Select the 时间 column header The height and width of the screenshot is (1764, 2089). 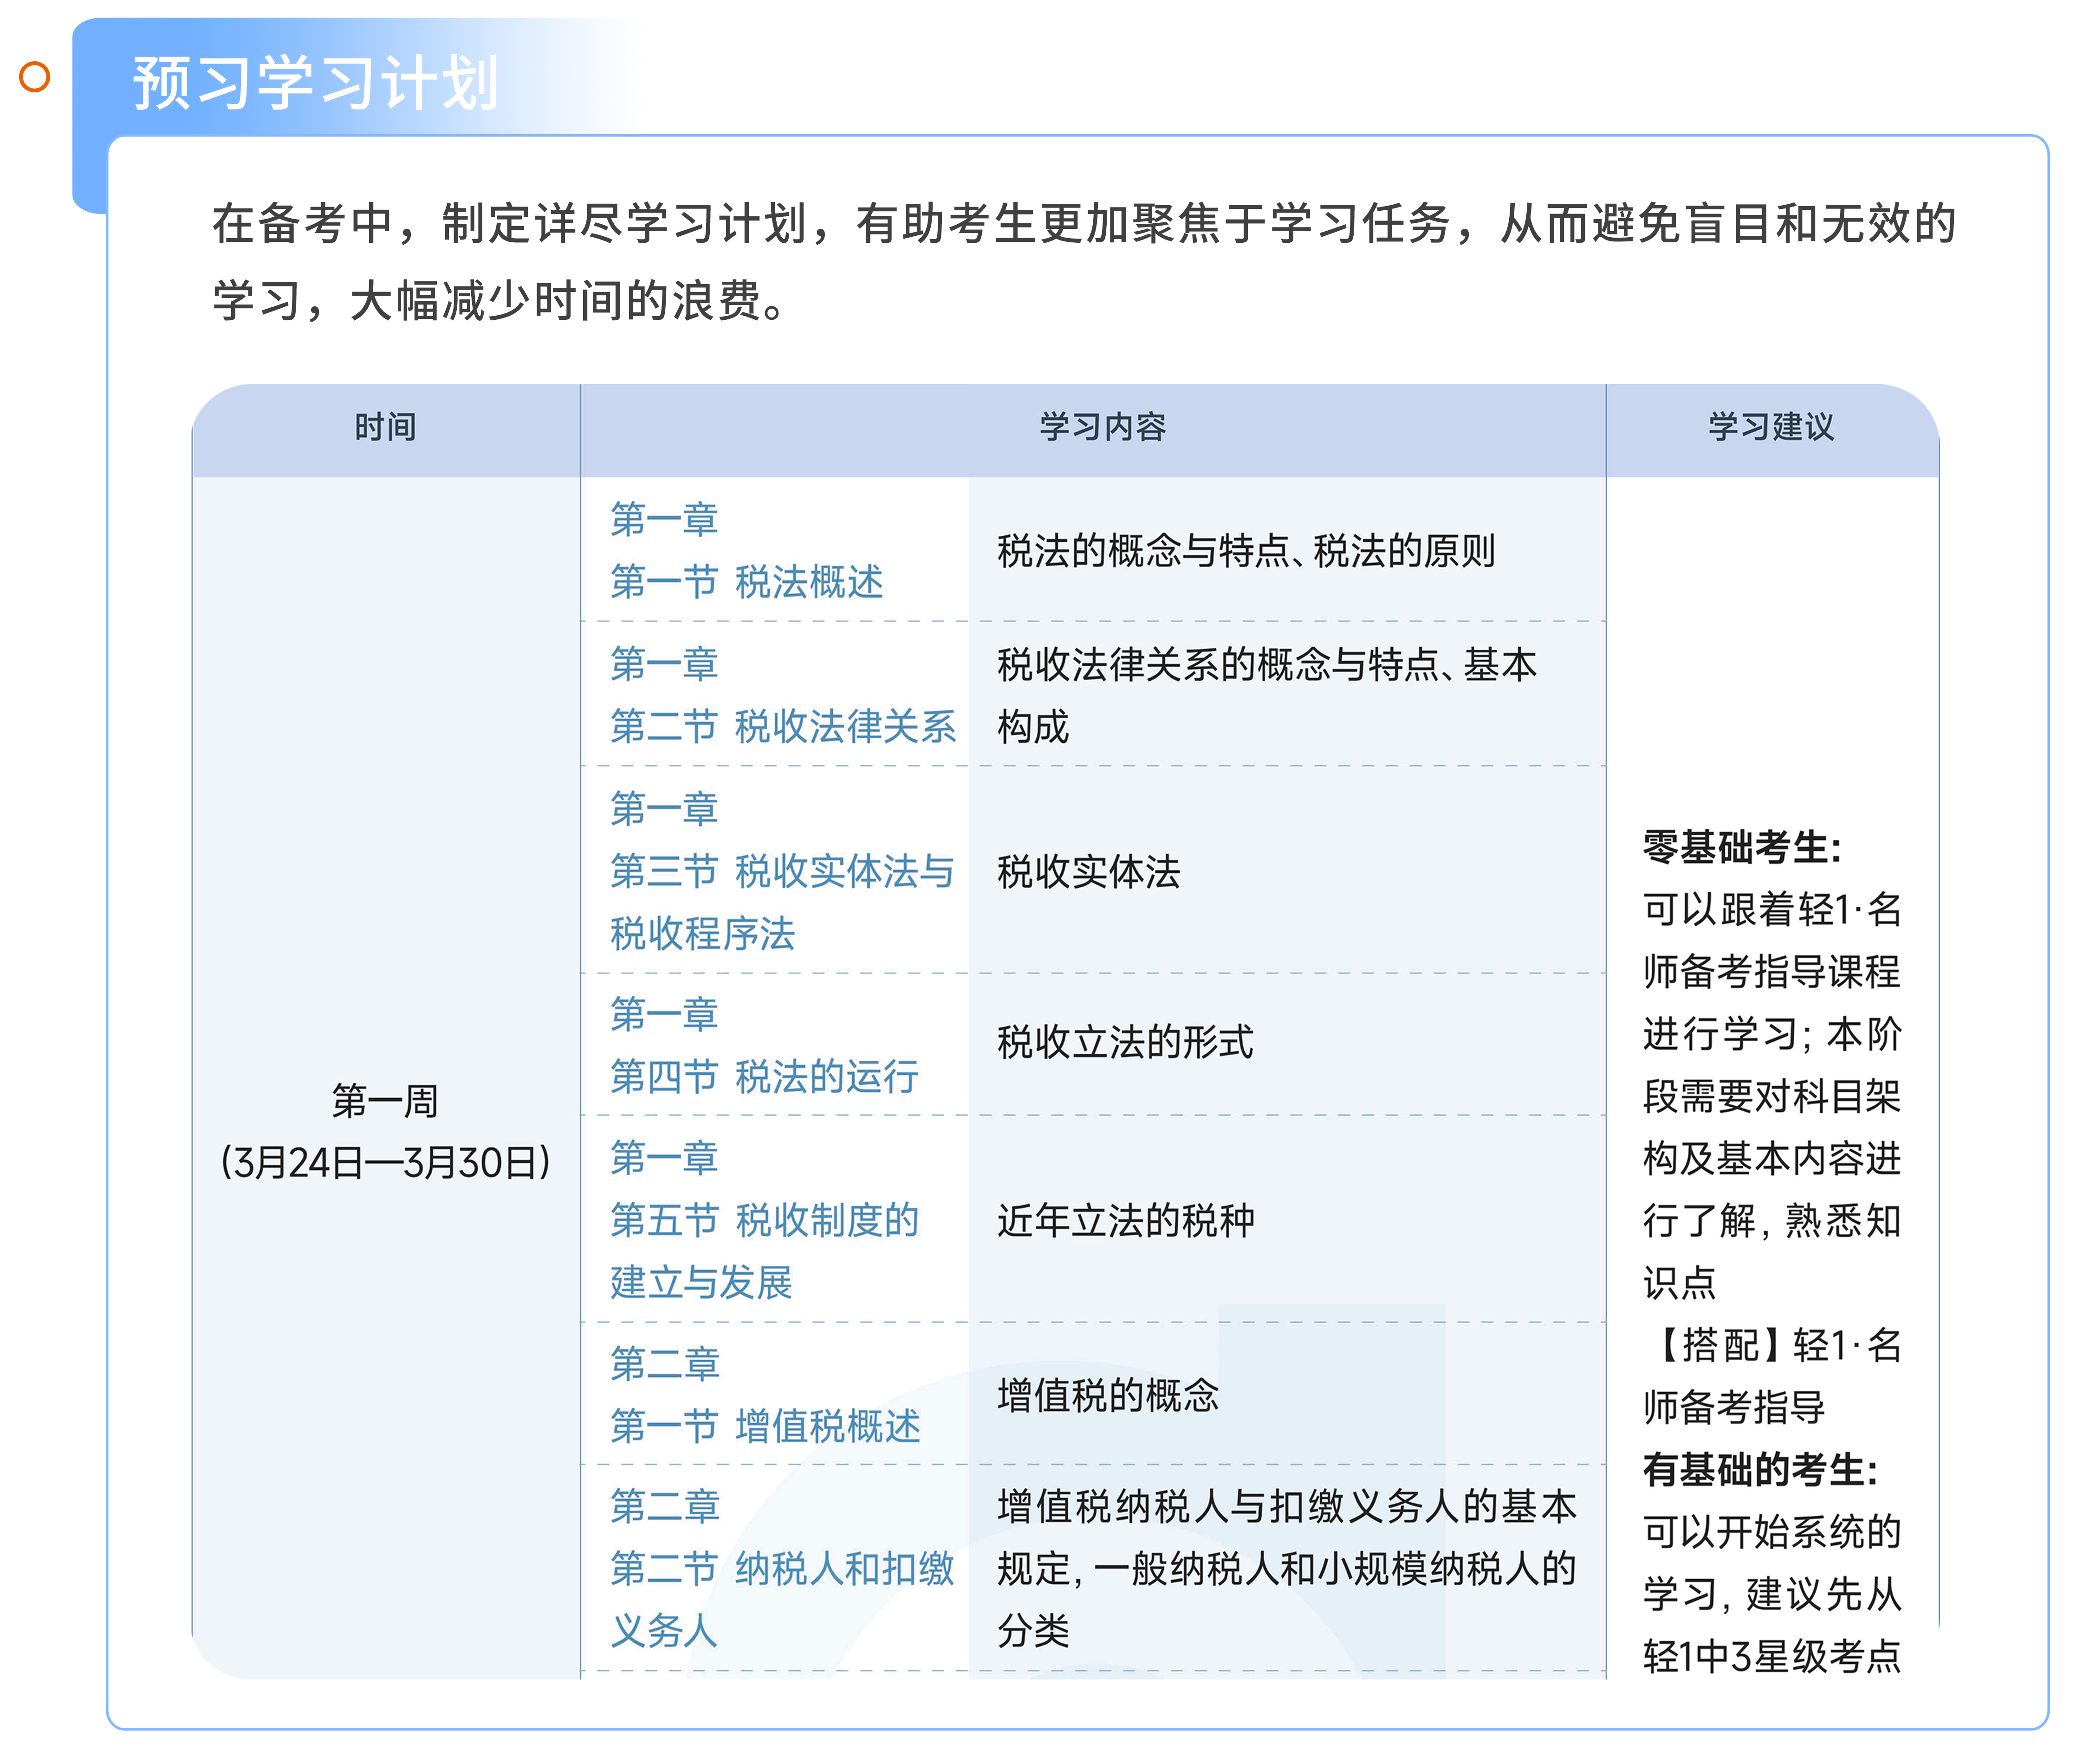[387, 427]
